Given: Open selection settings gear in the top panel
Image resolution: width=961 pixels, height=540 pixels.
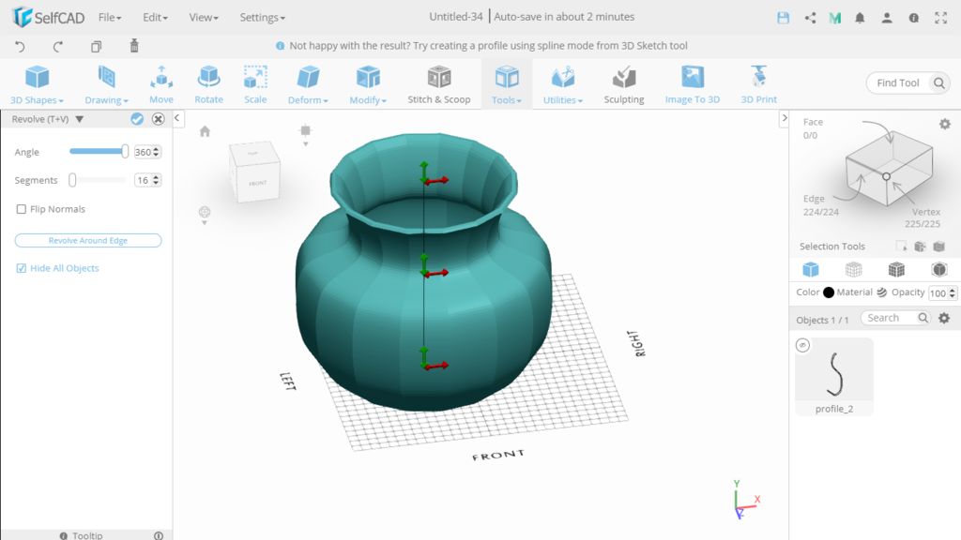Looking at the screenshot, I should click(x=945, y=124).
